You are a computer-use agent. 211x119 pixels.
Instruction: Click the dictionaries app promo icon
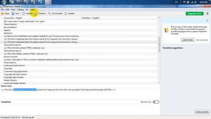click(166, 30)
